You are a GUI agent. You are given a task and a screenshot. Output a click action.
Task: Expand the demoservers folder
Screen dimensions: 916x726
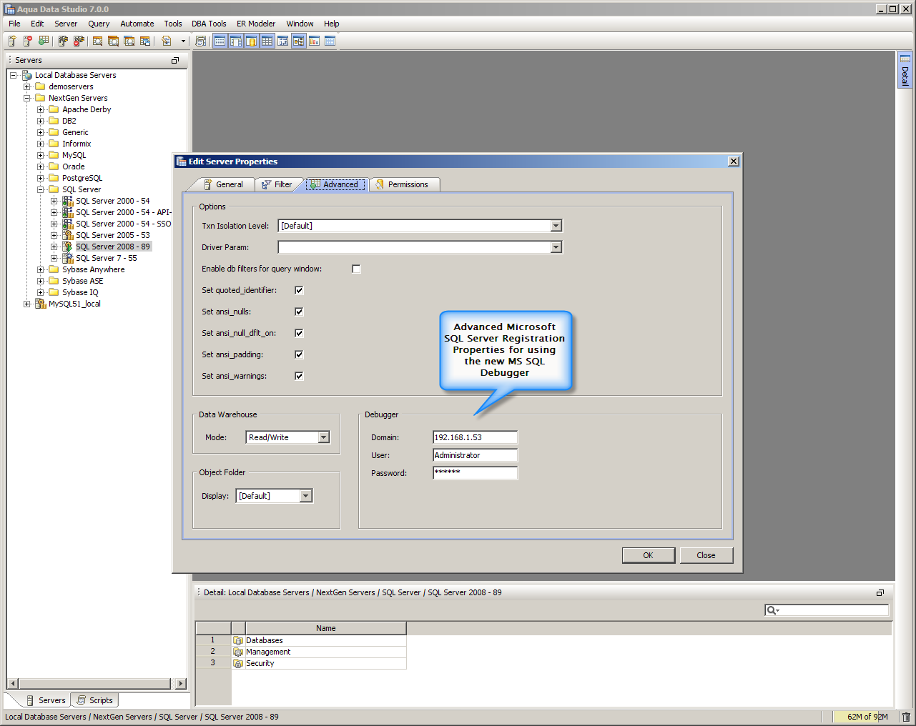coord(27,86)
